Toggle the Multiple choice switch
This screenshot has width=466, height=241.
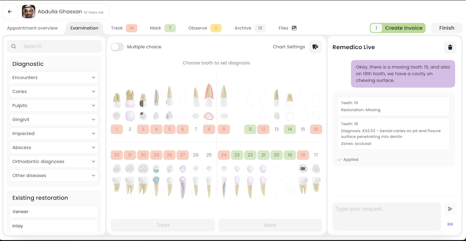117,46
